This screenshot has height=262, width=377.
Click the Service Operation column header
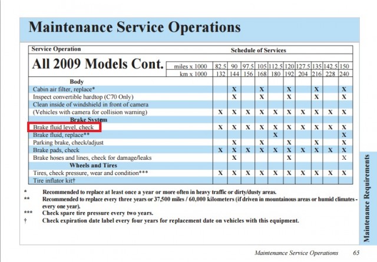click(x=57, y=49)
